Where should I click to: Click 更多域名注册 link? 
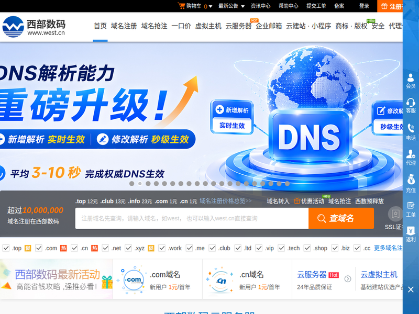(x=388, y=248)
